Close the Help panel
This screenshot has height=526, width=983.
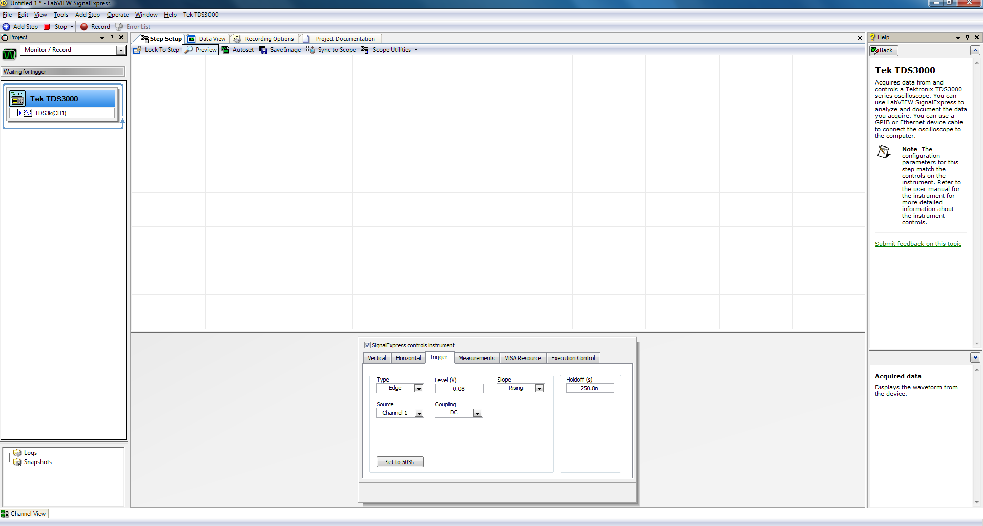(x=977, y=37)
